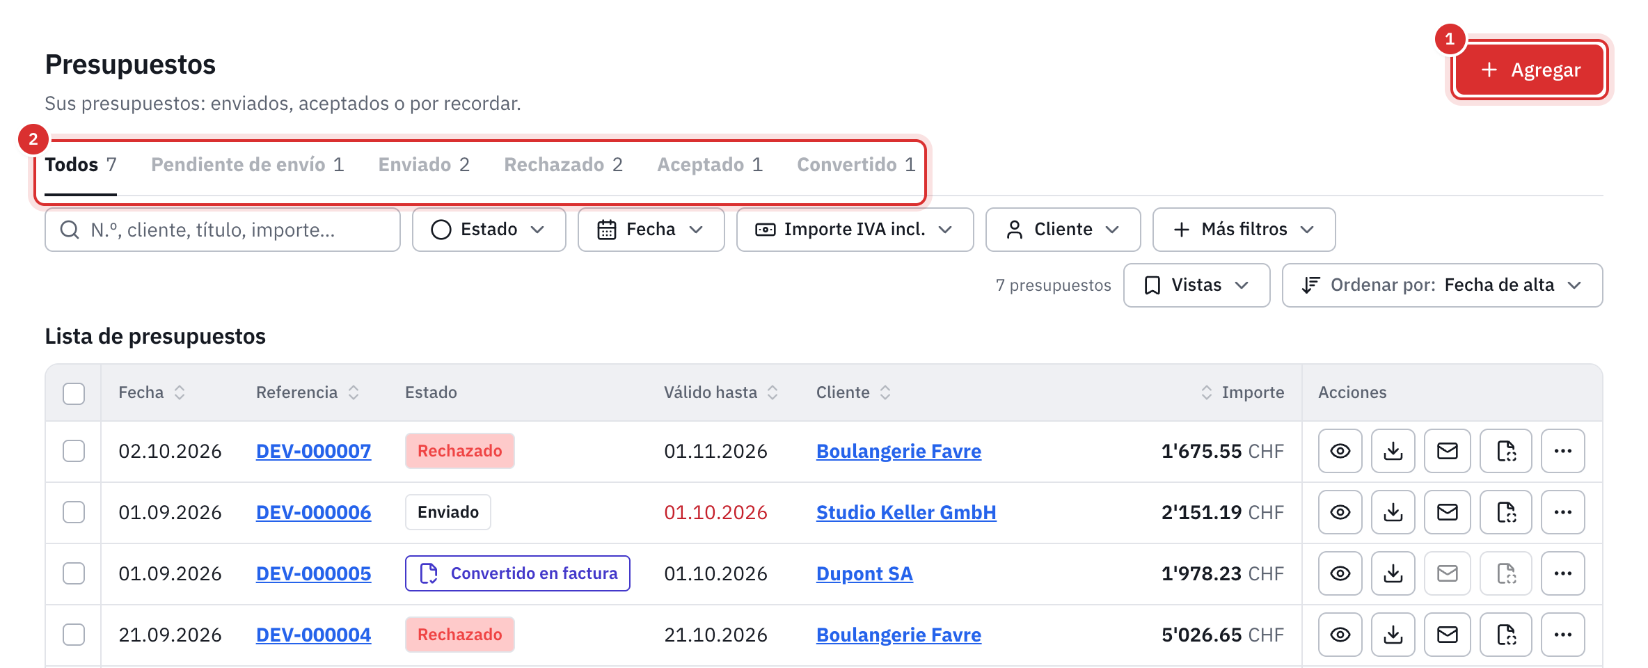Send DEV-000006 by email icon
Screen dimensions: 1648x668
[1447, 512]
